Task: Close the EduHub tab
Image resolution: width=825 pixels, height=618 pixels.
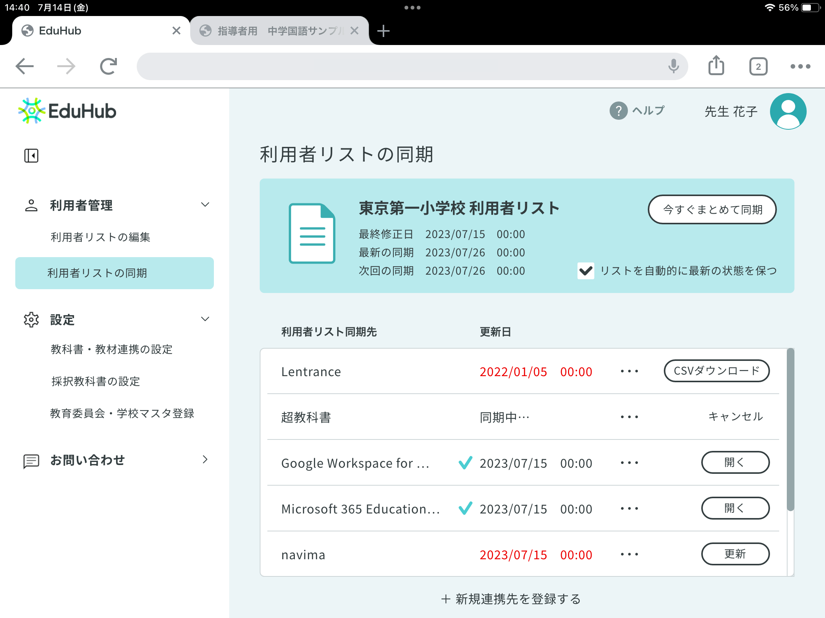Action: tap(176, 31)
